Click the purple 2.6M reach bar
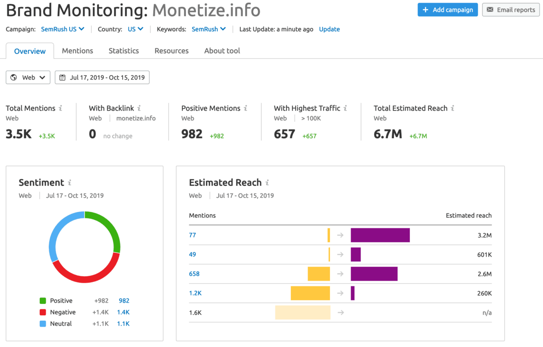This screenshot has width=543, height=347. [x=374, y=274]
